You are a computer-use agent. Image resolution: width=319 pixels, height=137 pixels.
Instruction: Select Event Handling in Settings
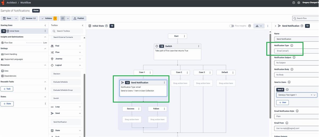pyautogui.click(x=11, y=54)
